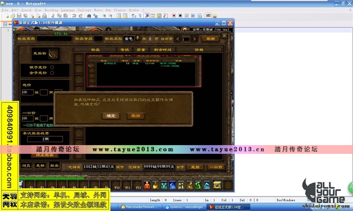Click the 刷新 refresh button

[x=210, y=39]
